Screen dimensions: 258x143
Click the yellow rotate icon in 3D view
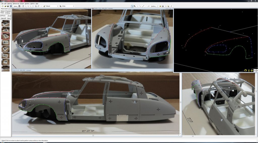tap(246, 70)
